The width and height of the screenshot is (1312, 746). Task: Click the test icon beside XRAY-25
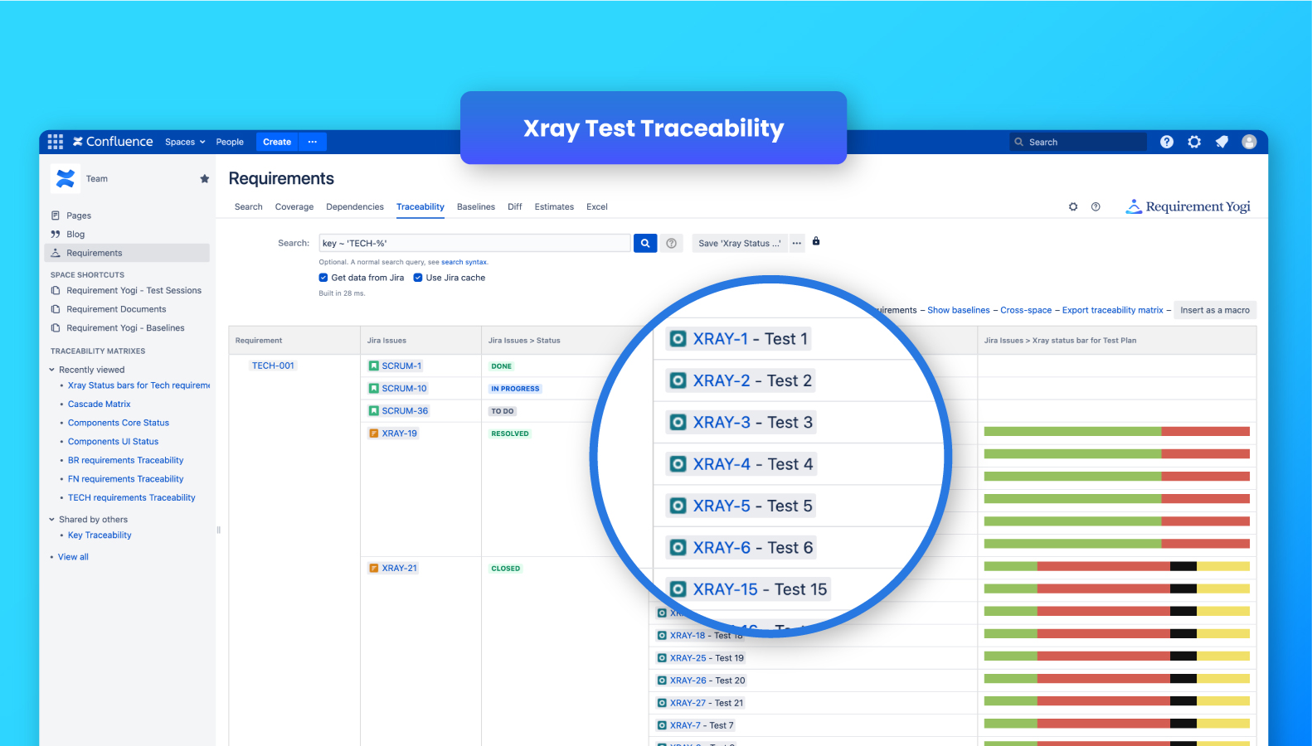pos(662,658)
